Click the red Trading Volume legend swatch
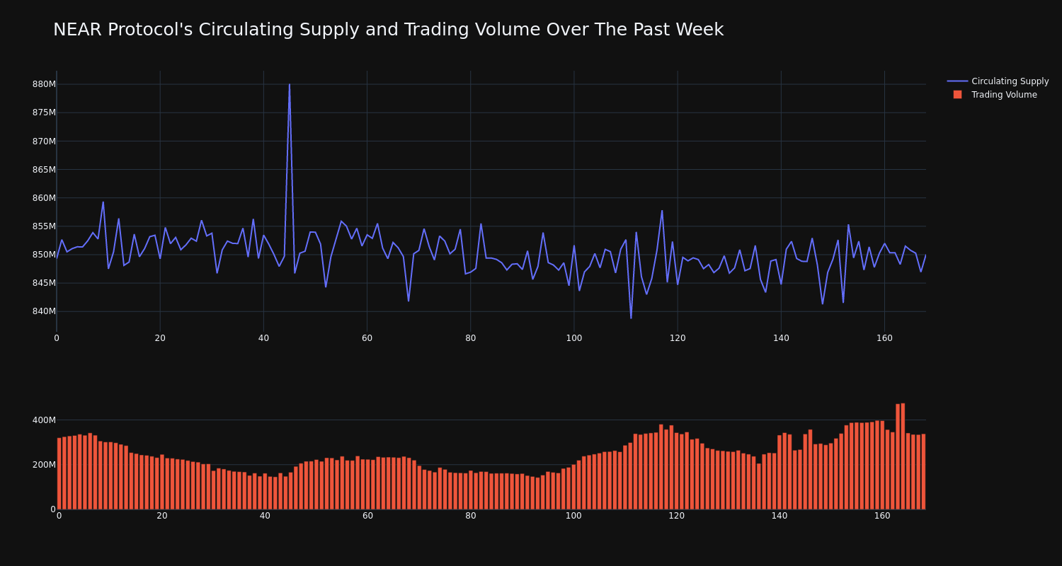 [957, 95]
